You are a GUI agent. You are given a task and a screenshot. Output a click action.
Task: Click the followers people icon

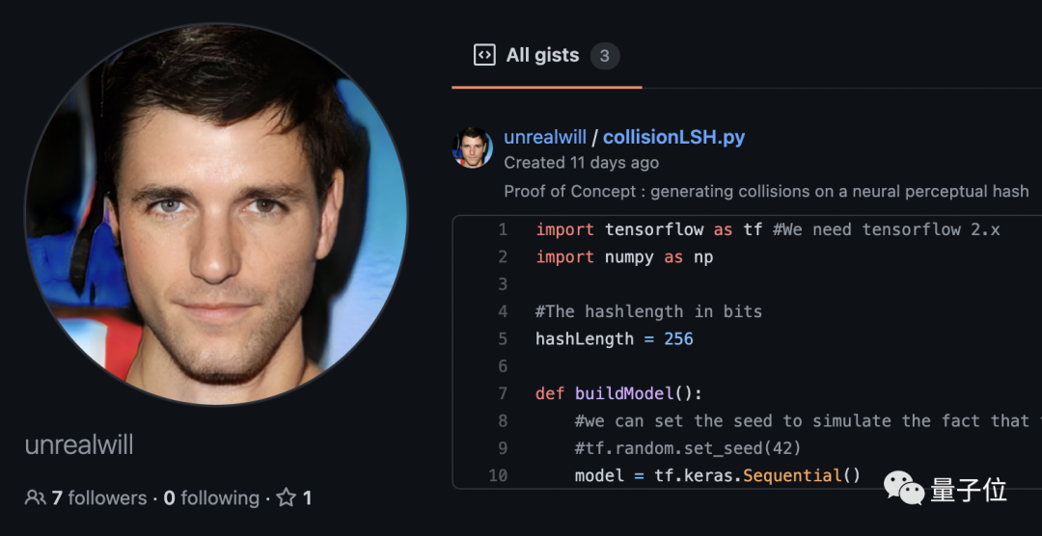[x=35, y=498]
